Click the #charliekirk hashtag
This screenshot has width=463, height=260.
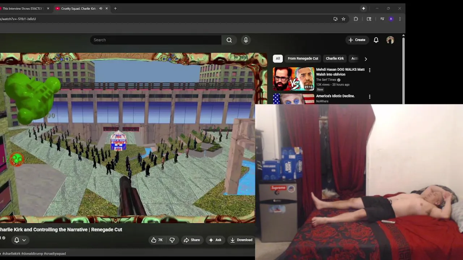tap(11, 253)
